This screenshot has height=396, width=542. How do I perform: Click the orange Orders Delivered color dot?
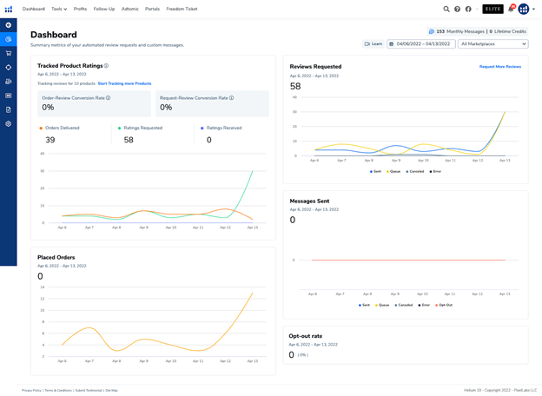point(41,129)
